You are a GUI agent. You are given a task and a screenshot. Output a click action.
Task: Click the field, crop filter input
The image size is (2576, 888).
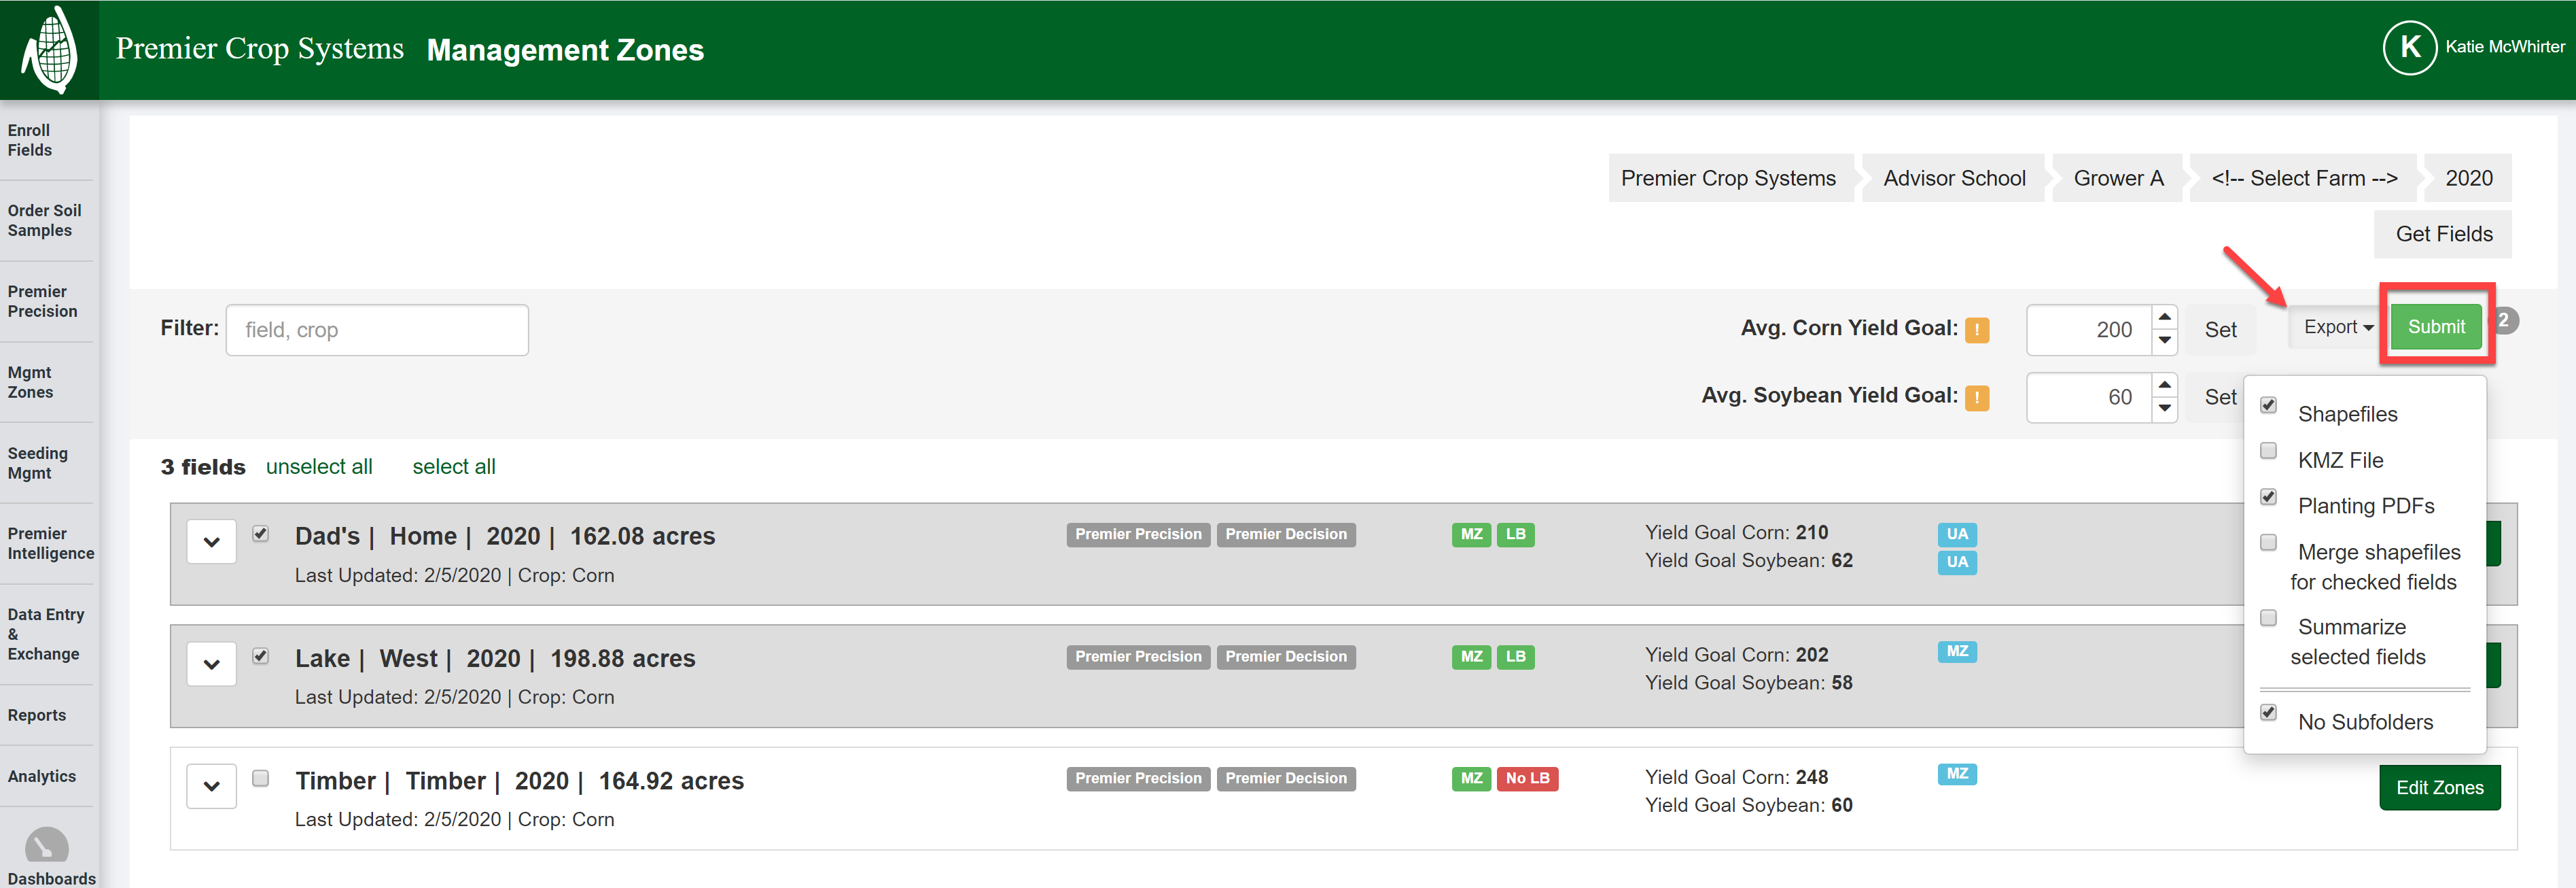(377, 330)
